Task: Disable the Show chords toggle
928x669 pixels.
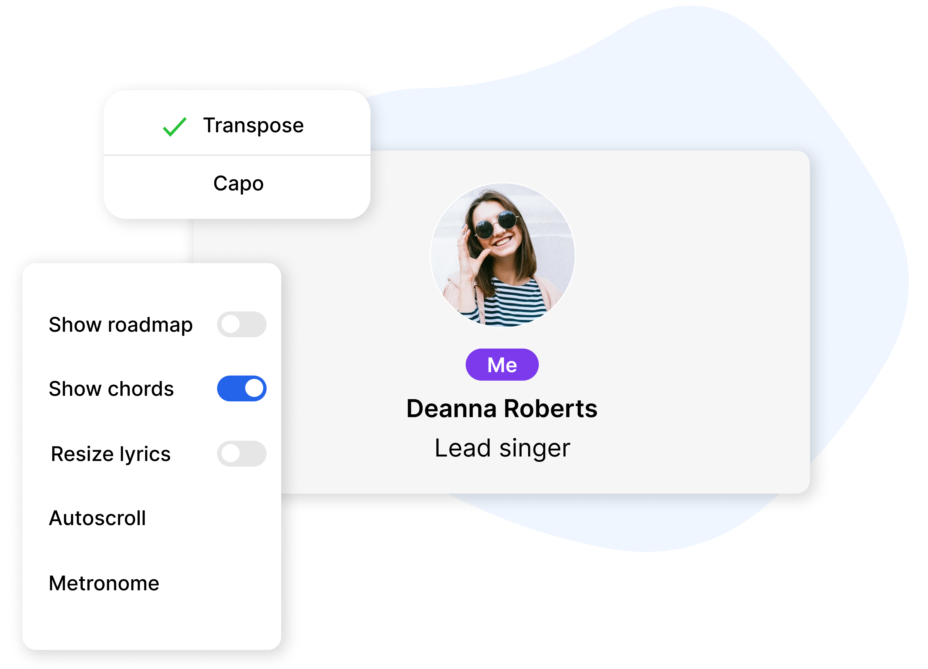Action: click(242, 389)
